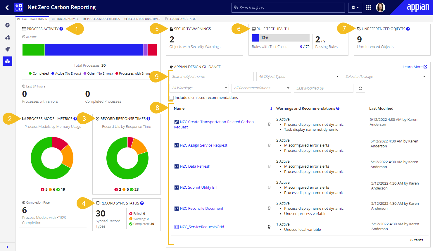Click the Appian logo
This screenshot has width=442, height=251.
[x=418, y=7]
